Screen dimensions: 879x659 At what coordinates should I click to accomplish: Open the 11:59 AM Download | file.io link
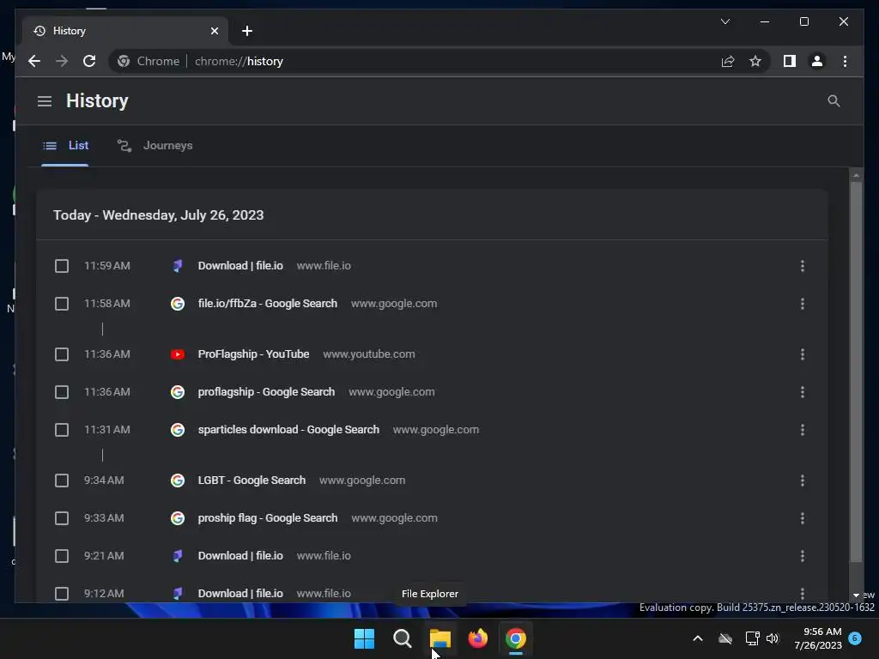point(240,266)
